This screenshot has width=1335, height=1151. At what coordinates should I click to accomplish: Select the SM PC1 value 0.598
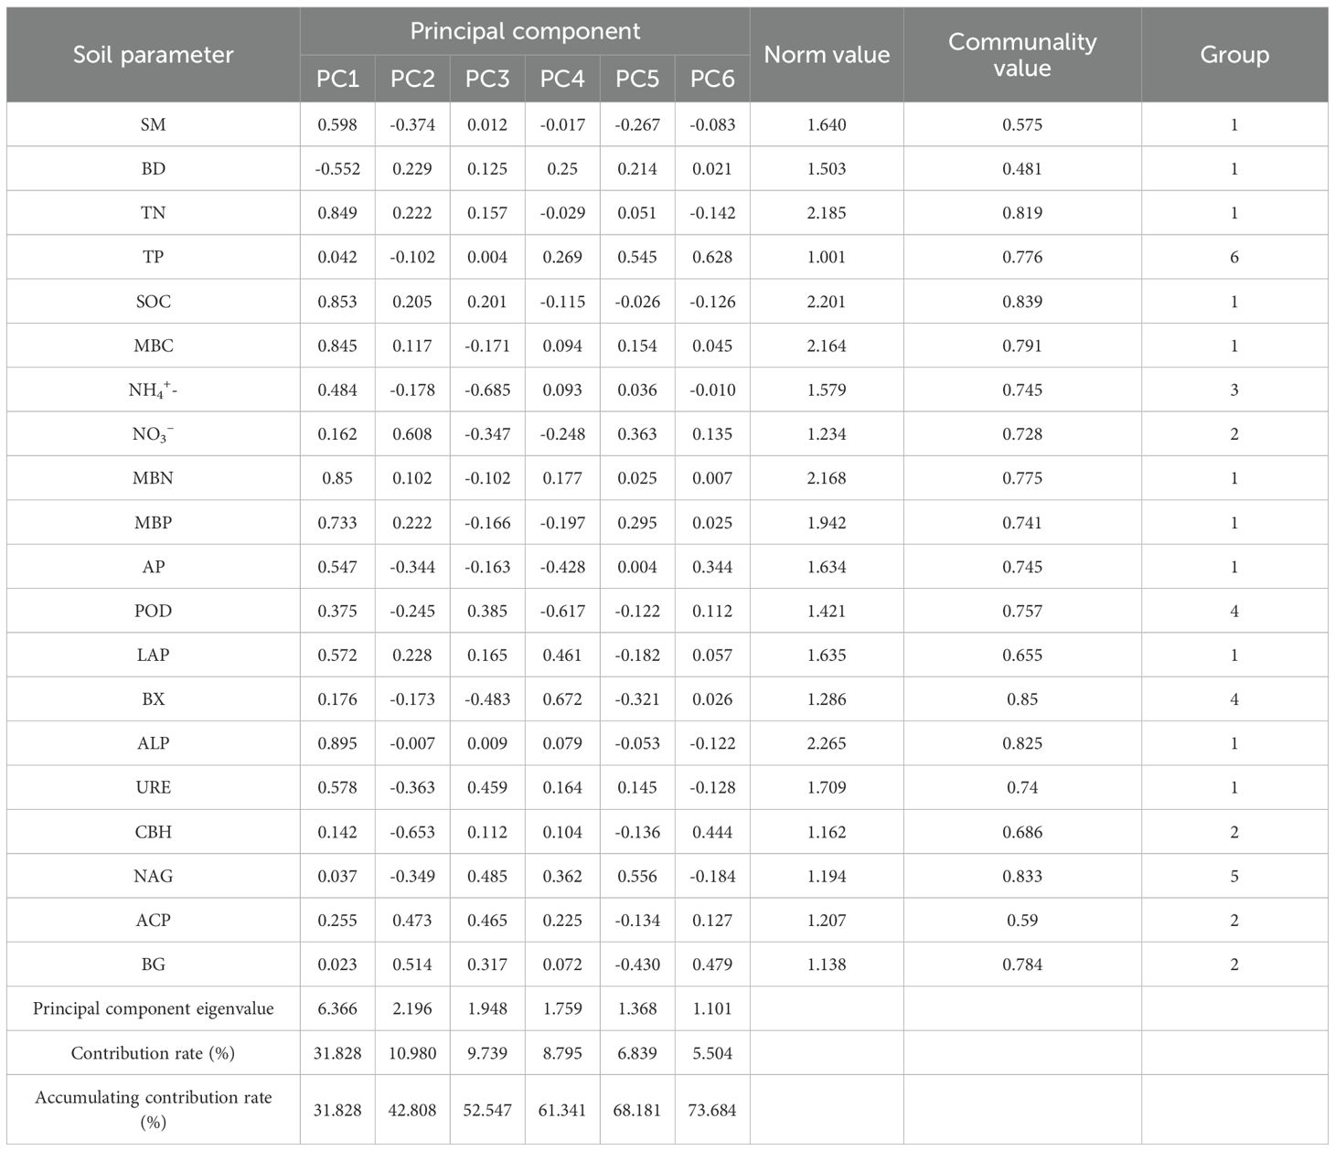337,124
